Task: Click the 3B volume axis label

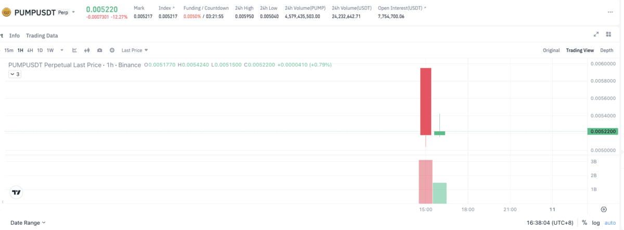Action: coord(593,162)
